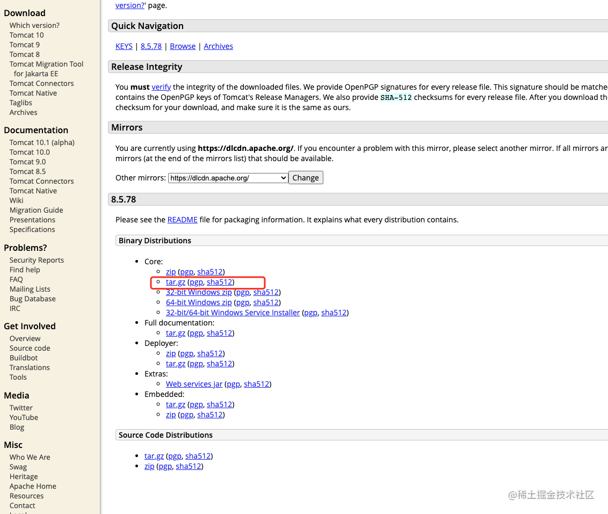Open the README file link
The height and width of the screenshot is (514, 608).
coord(182,220)
